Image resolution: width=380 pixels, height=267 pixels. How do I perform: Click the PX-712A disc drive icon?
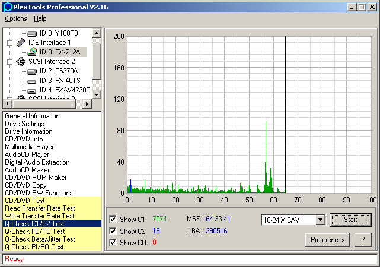(x=32, y=52)
